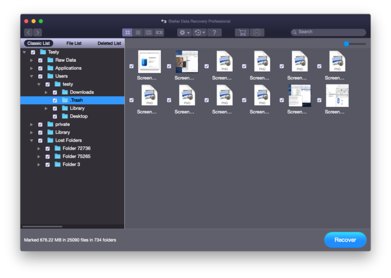Image resolution: width=391 pixels, height=278 pixels.
Task: Switch to icon grid view
Action: pyautogui.click(x=127, y=33)
